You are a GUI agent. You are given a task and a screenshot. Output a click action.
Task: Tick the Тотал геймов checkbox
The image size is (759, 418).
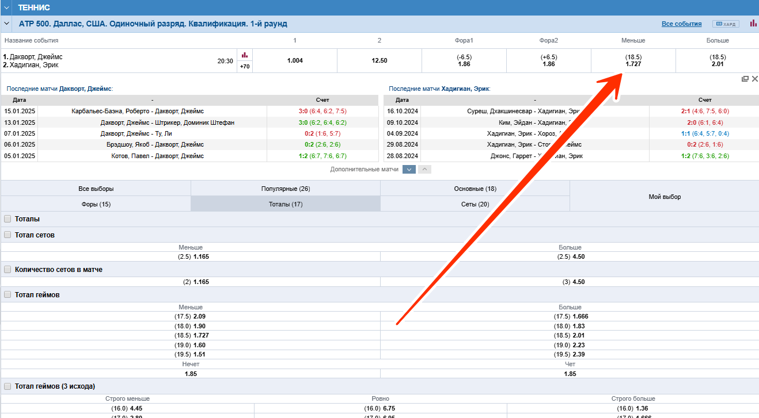tap(7, 294)
